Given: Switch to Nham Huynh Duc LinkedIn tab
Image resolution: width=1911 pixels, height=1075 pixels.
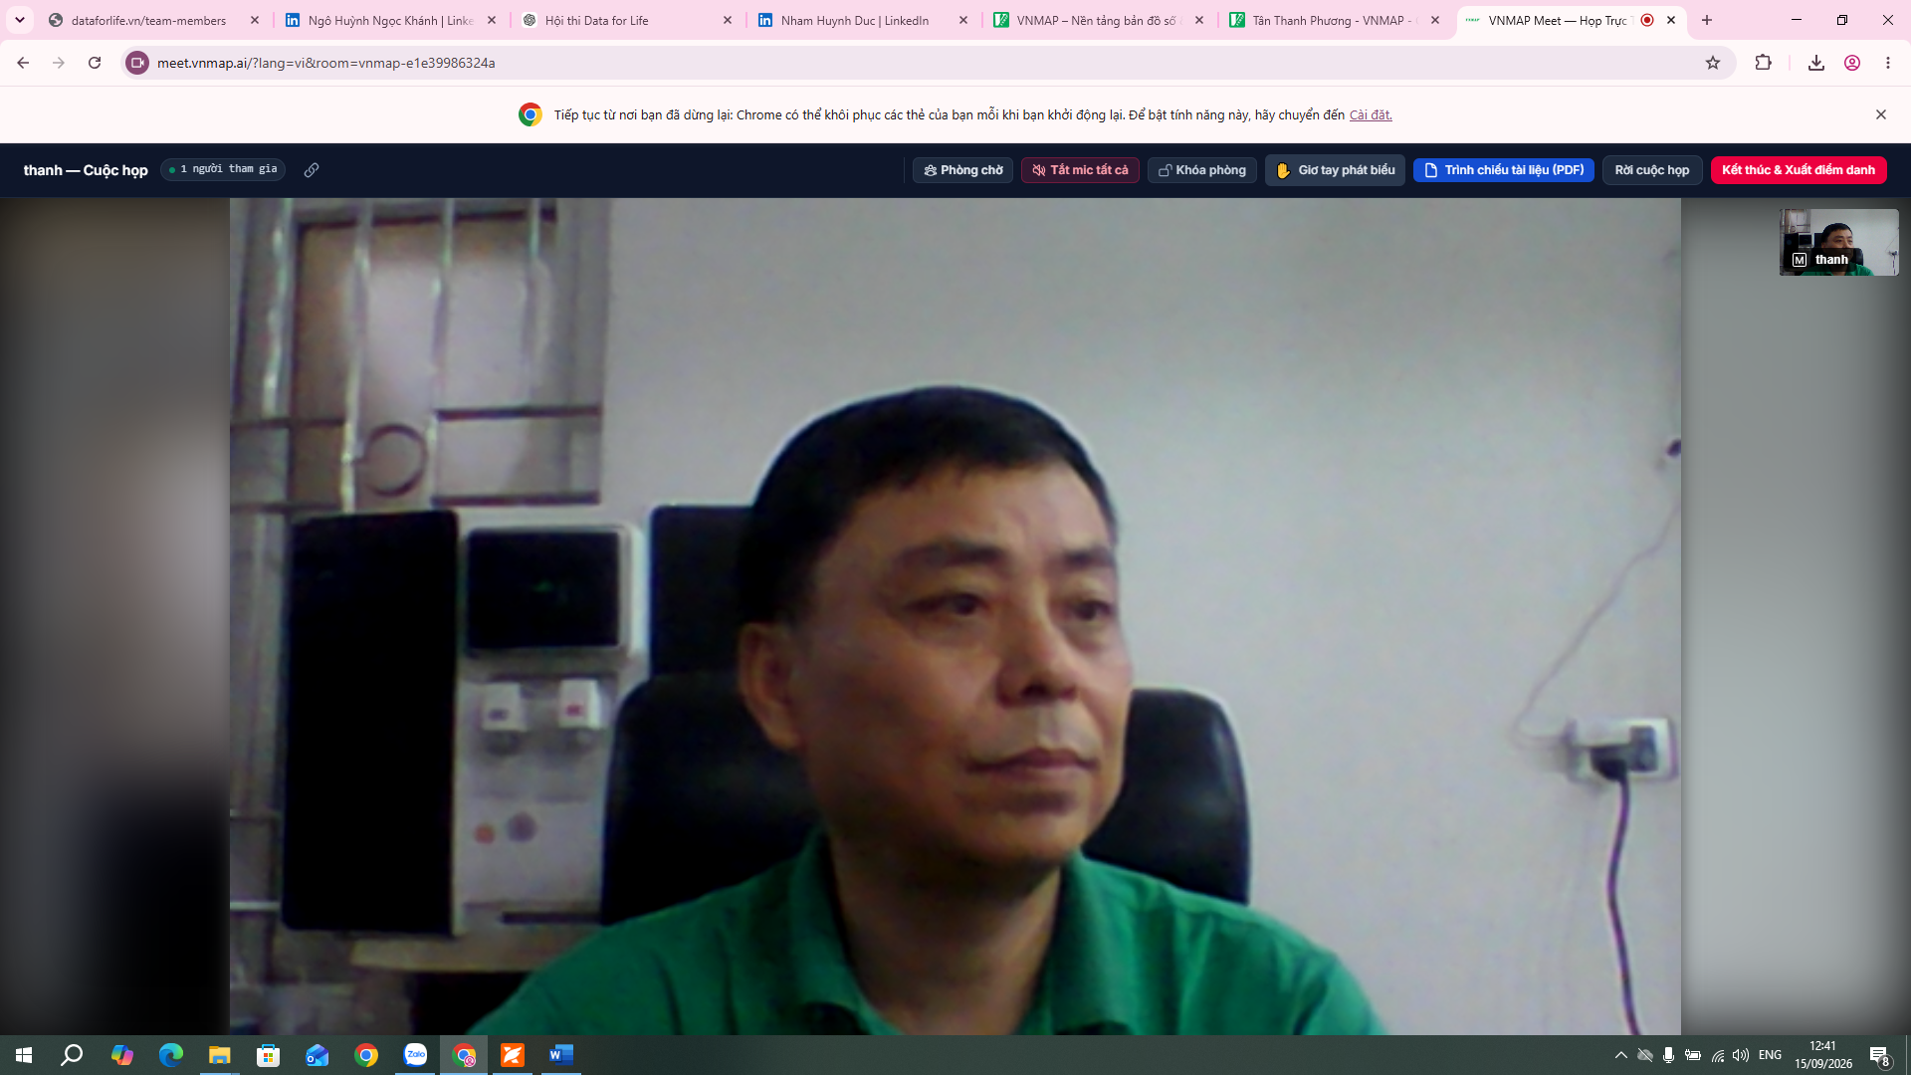Looking at the screenshot, I should [x=863, y=20].
